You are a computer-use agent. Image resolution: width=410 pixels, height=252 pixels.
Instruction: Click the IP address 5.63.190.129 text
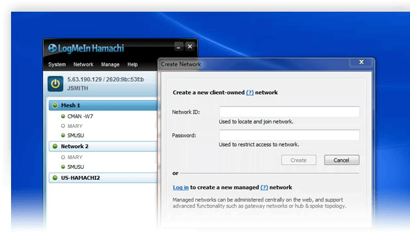coord(85,80)
